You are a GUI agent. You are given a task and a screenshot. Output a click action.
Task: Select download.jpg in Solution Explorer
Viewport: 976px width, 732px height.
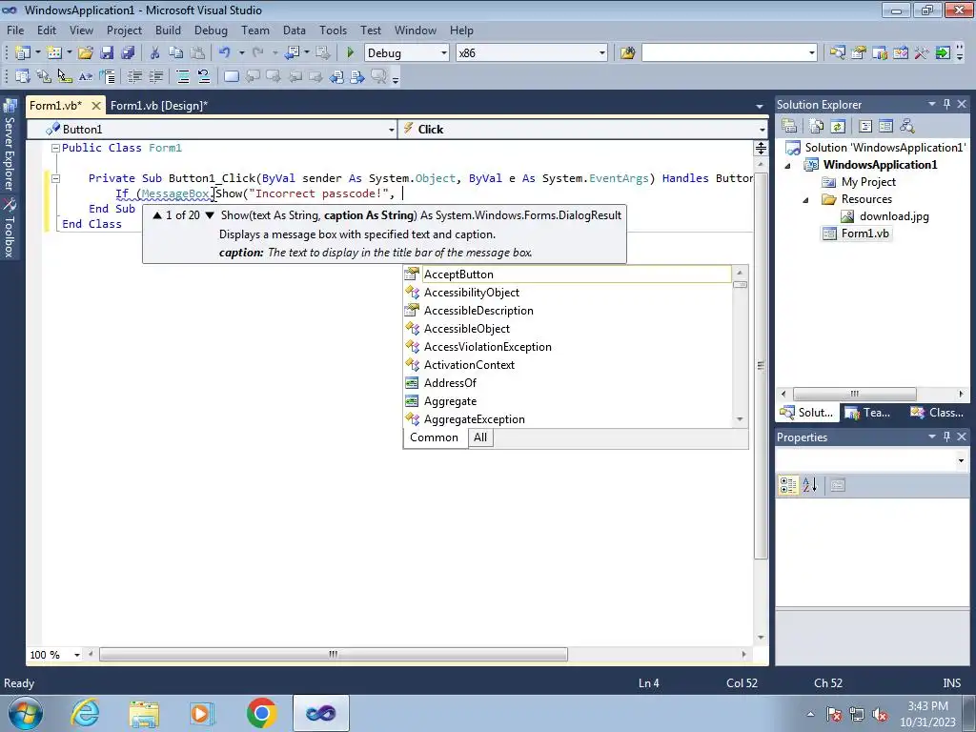pos(894,216)
